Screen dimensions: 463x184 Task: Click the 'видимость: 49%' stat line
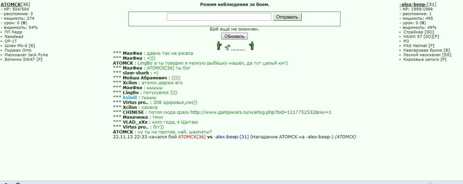[x=418, y=27]
